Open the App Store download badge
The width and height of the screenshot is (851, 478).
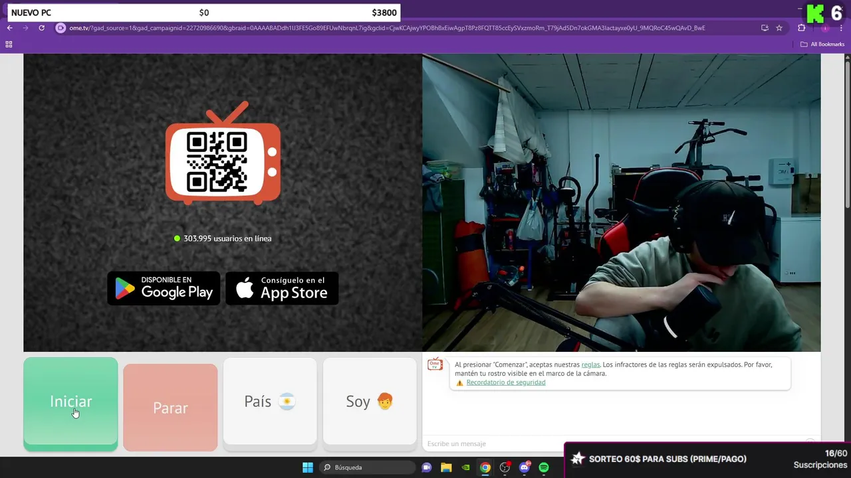click(x=282, y=288)
